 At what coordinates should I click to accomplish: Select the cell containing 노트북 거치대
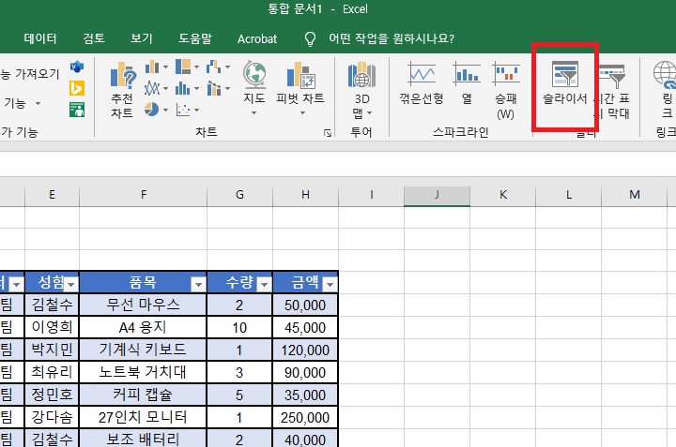pos(143,372)
